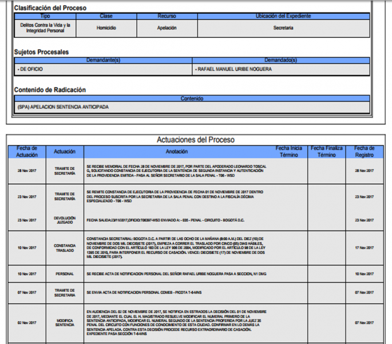Screen dimensions: 392x344
Task: Select the Secretaria cell value
Action: (283, 28)
